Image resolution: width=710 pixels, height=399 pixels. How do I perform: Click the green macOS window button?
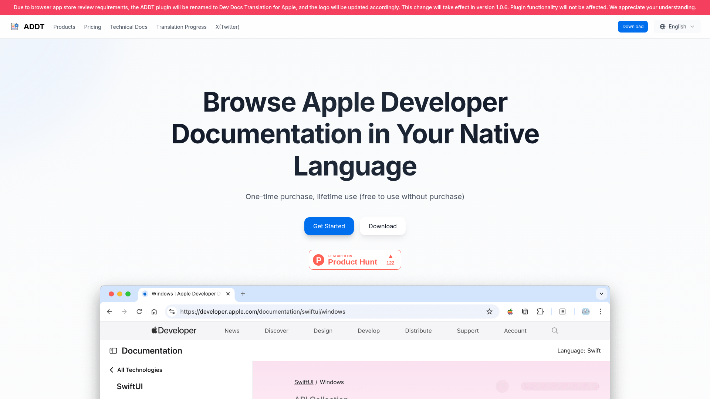coord(128,294)
